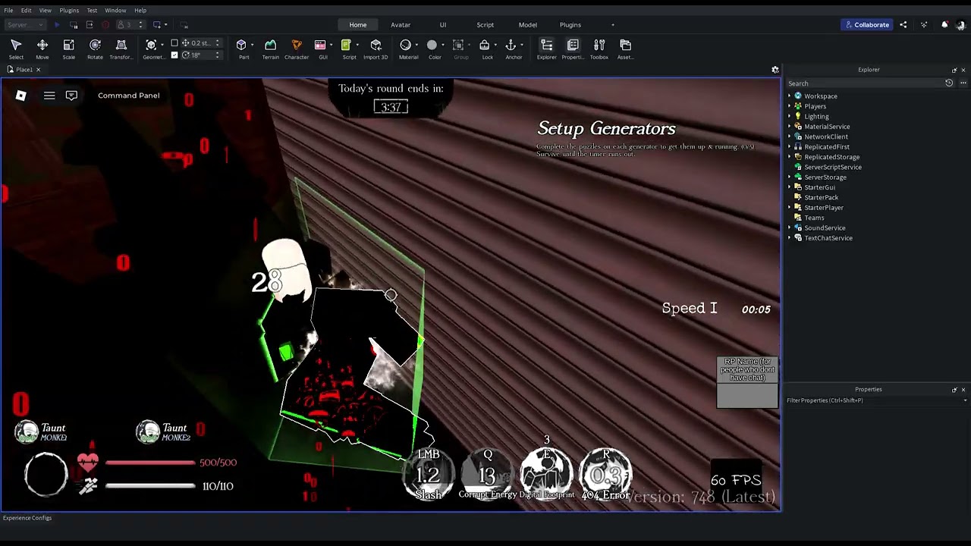Open the share icon beside Collaborate
971x546 pixels.
coord(903,25)
